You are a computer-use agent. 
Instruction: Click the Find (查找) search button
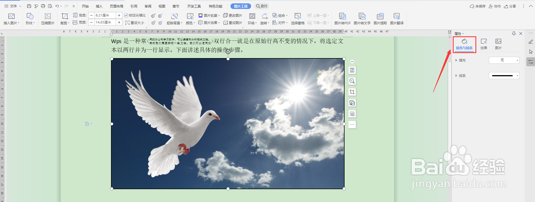point(262,6)
